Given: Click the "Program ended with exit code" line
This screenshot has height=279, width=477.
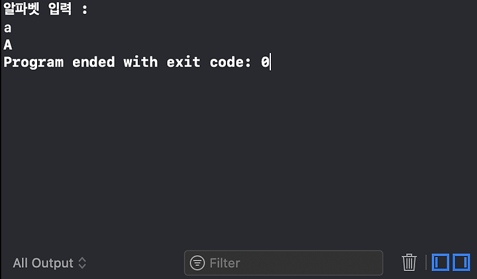Looking at the screenshot, I should [x=136, y=62].
